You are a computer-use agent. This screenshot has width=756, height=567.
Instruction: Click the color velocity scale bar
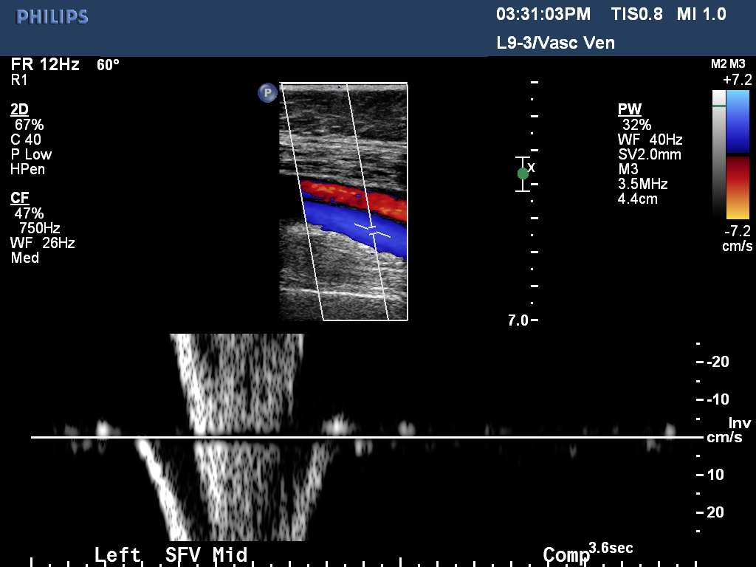738,154
